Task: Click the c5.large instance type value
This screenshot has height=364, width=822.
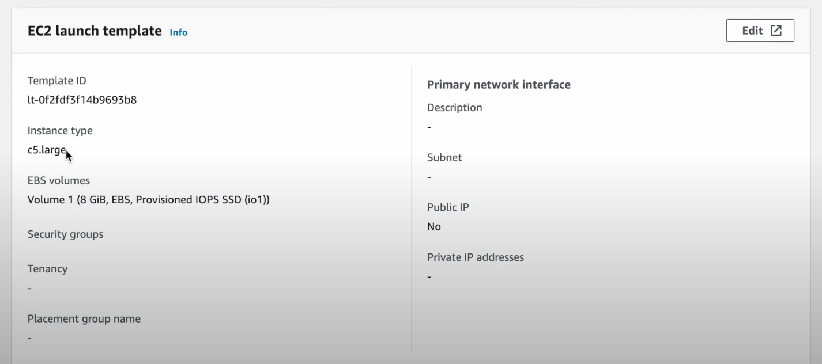Action: click(47, 150)
